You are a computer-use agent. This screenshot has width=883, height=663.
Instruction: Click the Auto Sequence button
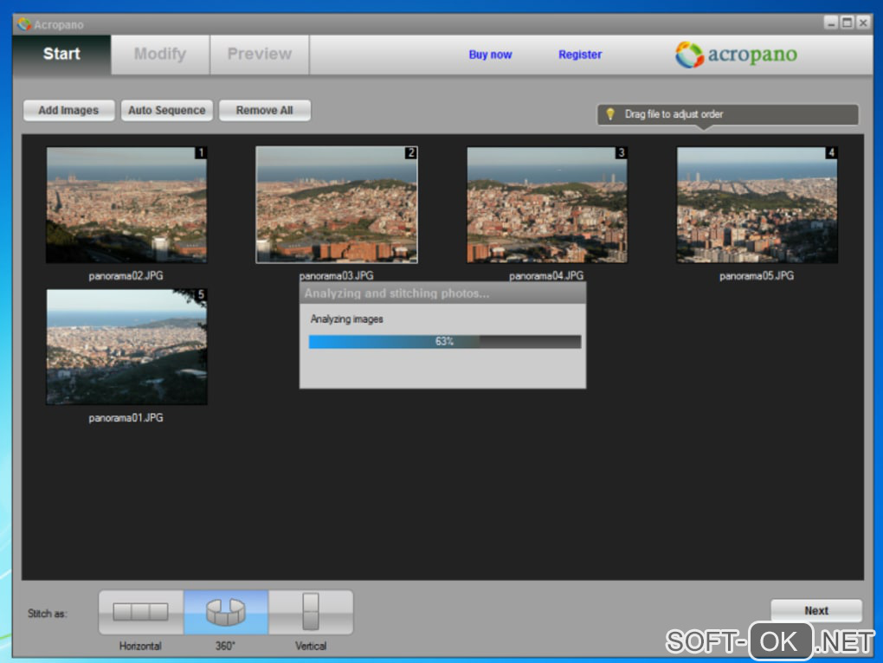coord(167,110)
